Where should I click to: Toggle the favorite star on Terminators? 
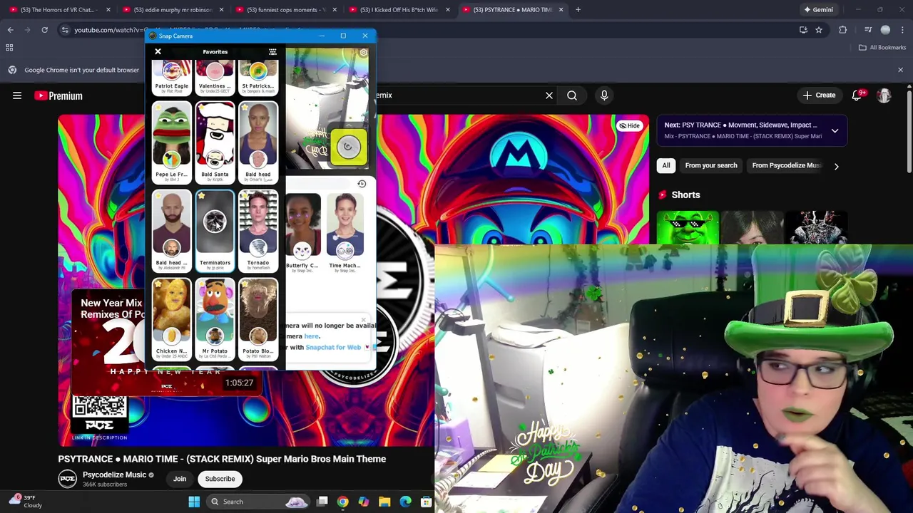(x=201, y=197)
